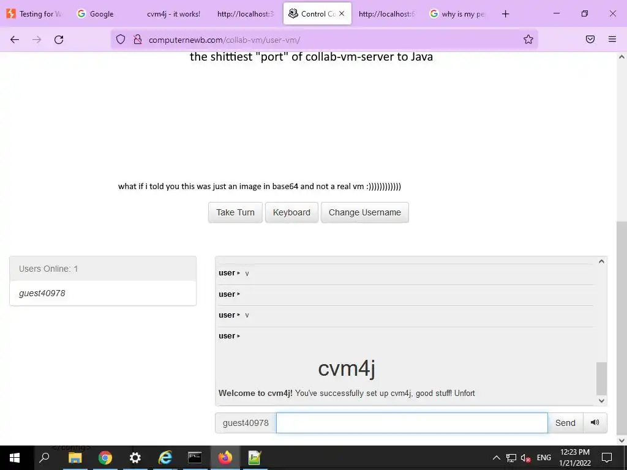Click the network tray icon
Viewport: 627px width, 470px height.
(x=511, y=458)
